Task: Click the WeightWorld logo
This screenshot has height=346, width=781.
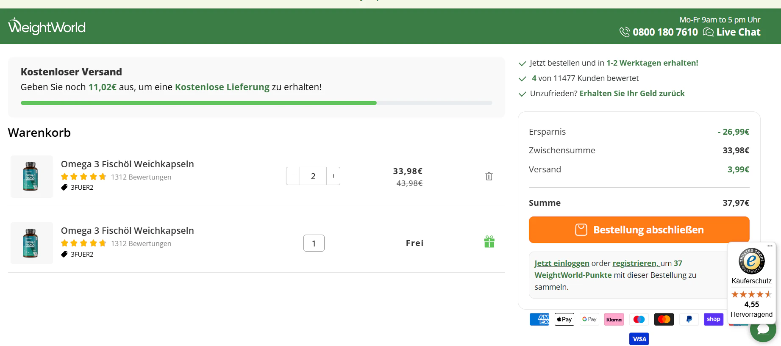Action: pos(47,26)
